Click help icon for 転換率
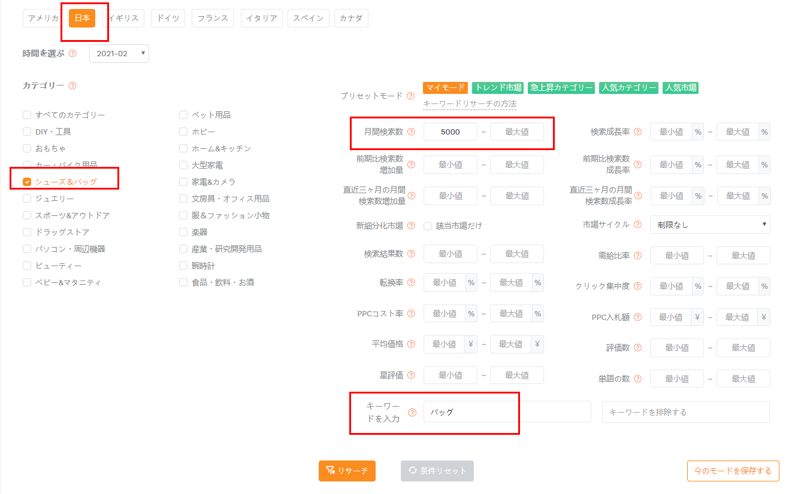 click(411, 282)
